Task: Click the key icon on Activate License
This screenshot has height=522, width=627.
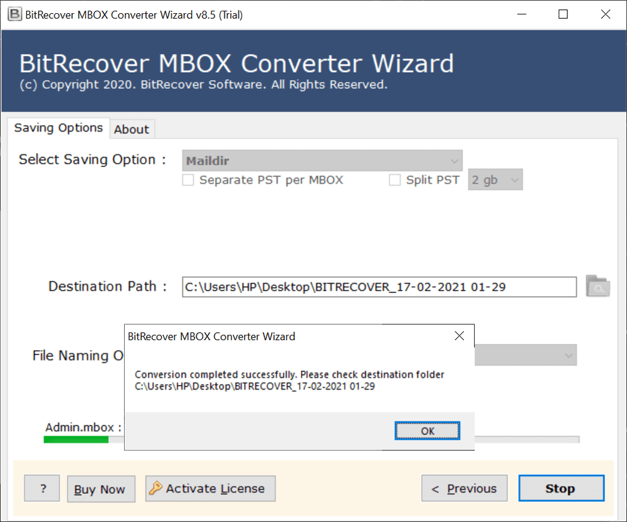Action: [x=155, y=488]
